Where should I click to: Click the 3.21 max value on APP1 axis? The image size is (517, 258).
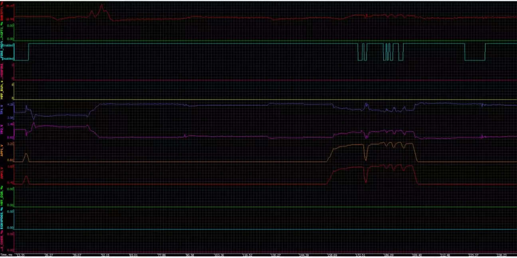click(11, 144)
